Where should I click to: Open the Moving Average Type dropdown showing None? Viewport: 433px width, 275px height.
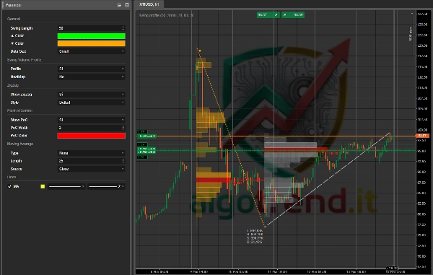(92, 153)
